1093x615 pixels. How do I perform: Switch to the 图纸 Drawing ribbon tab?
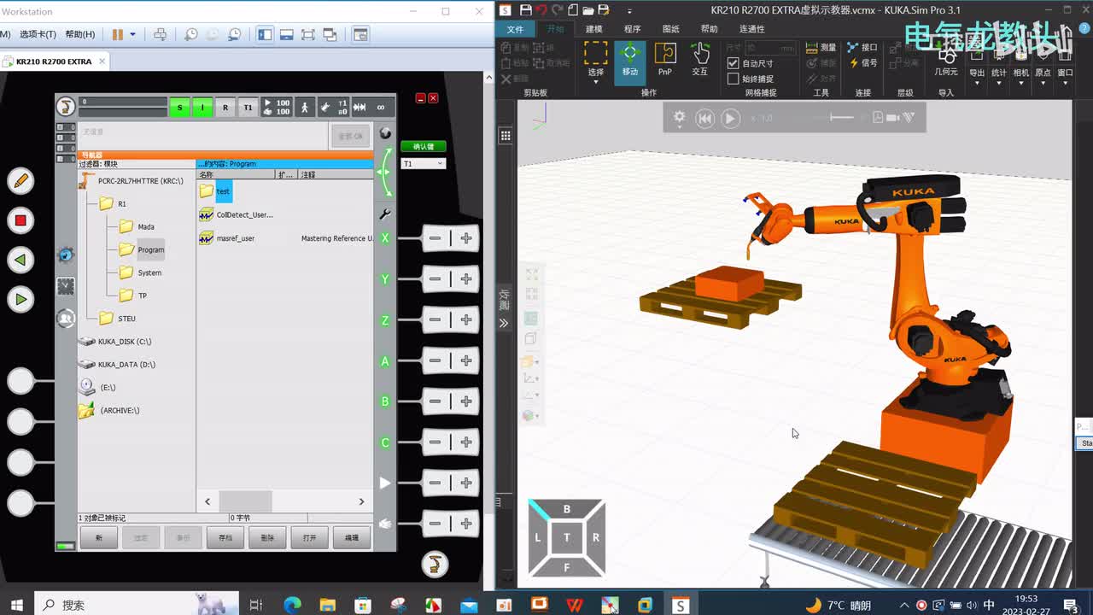click(671, 29)
